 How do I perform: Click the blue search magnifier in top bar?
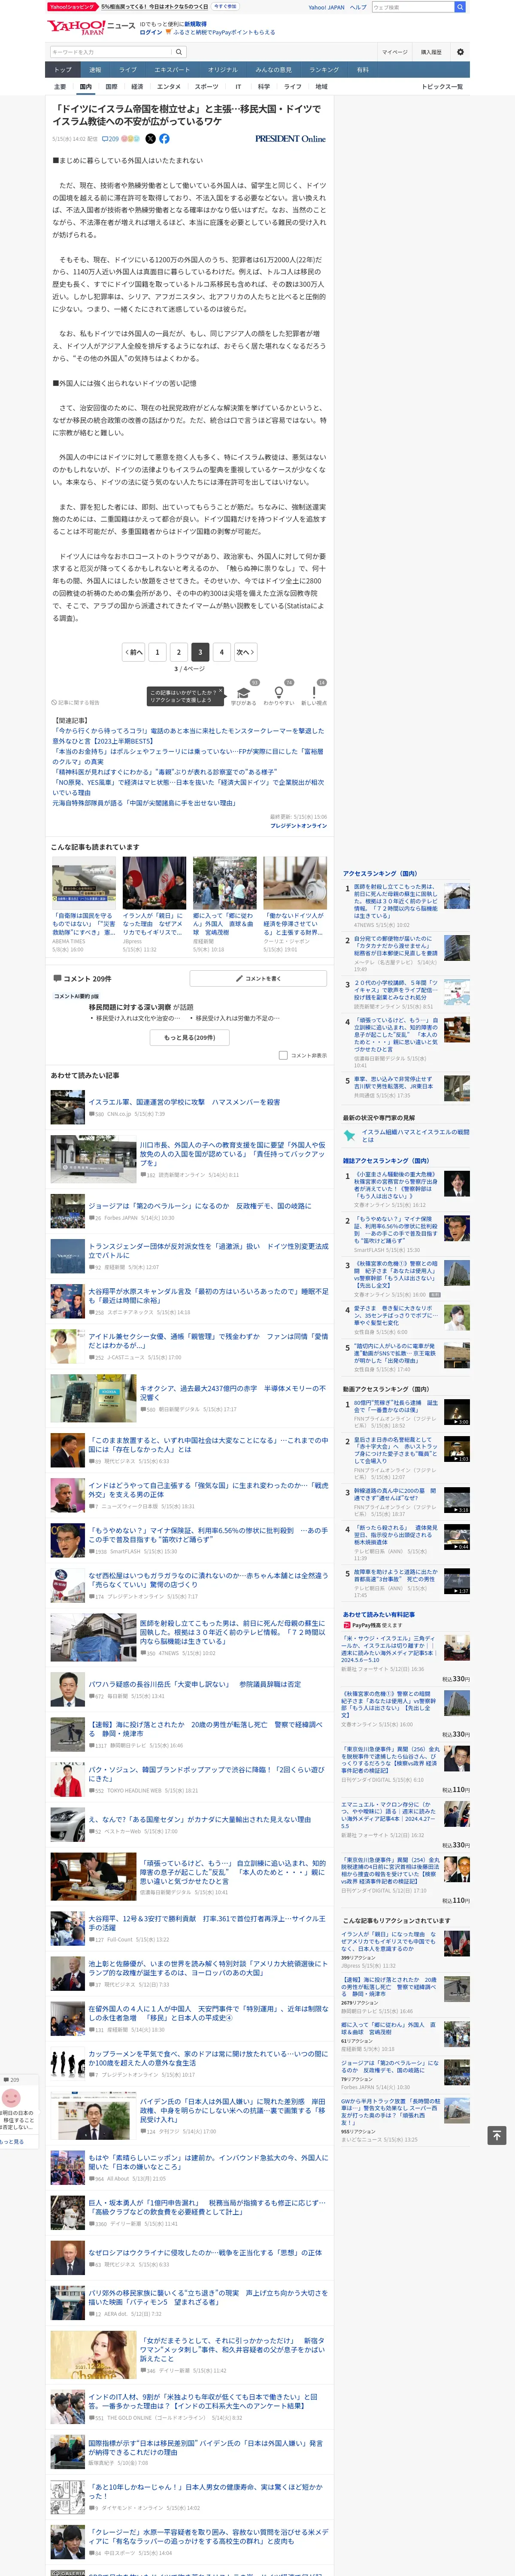tap(460, 7)
